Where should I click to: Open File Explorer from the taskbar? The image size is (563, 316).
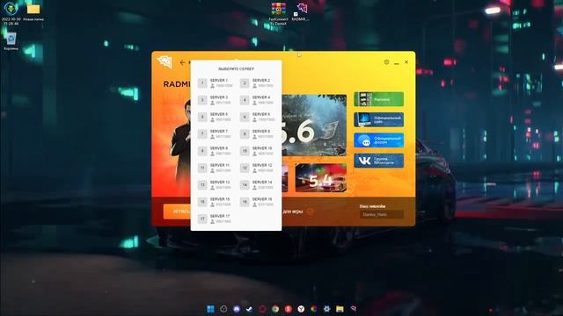(340, 309)
